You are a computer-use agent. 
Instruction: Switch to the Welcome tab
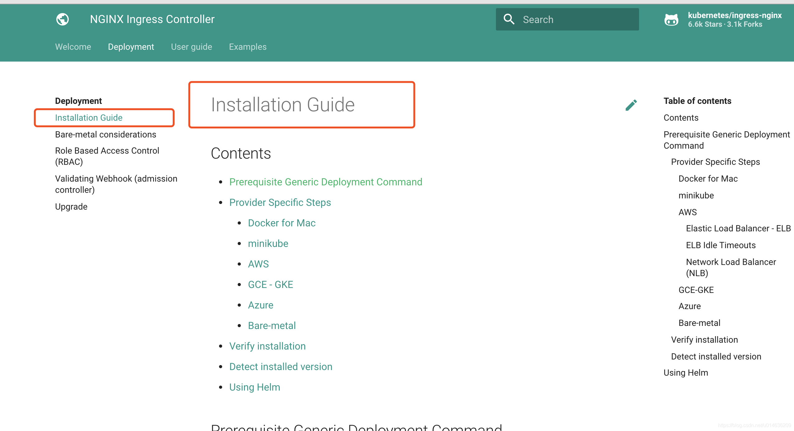click(x=73, y=47)
